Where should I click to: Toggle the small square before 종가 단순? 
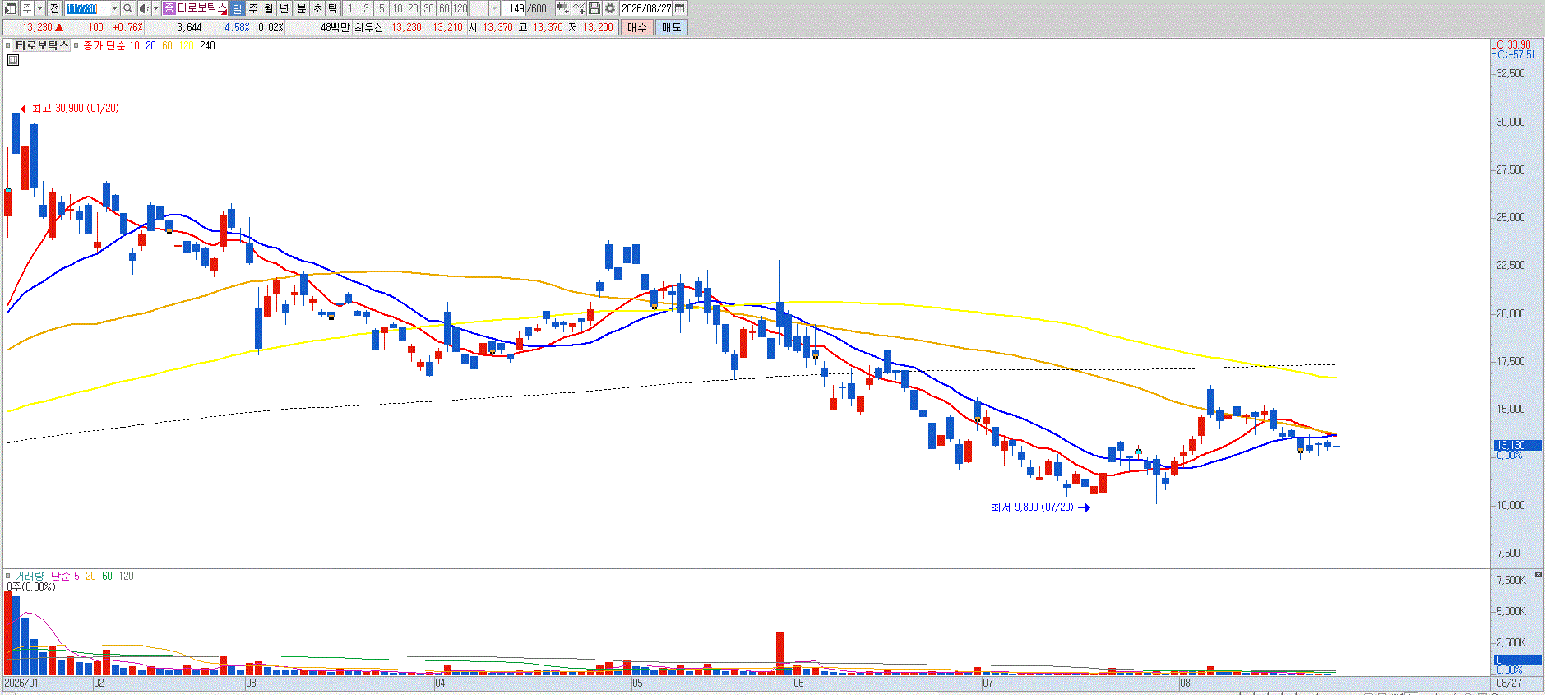pyautogui.click(x=76, y=46)
